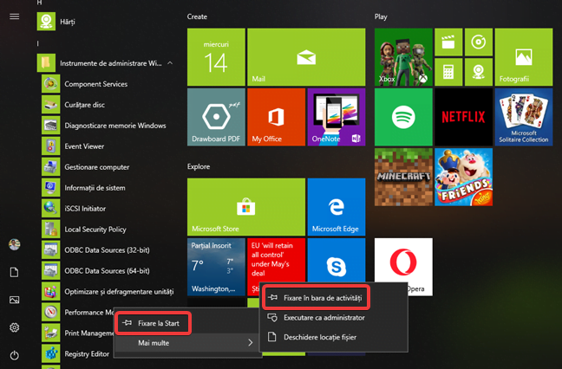Open Settings gear icon
The width and height of the screenshot is (562, 369).
coord(15,327)
